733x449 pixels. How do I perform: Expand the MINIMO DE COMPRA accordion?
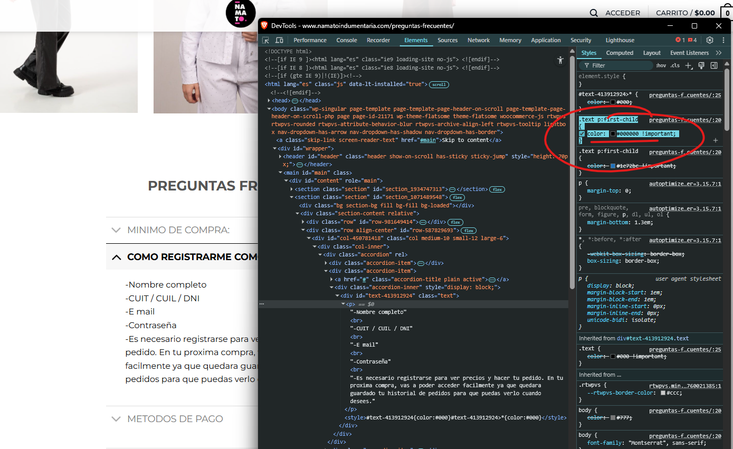tap(178, 230)
